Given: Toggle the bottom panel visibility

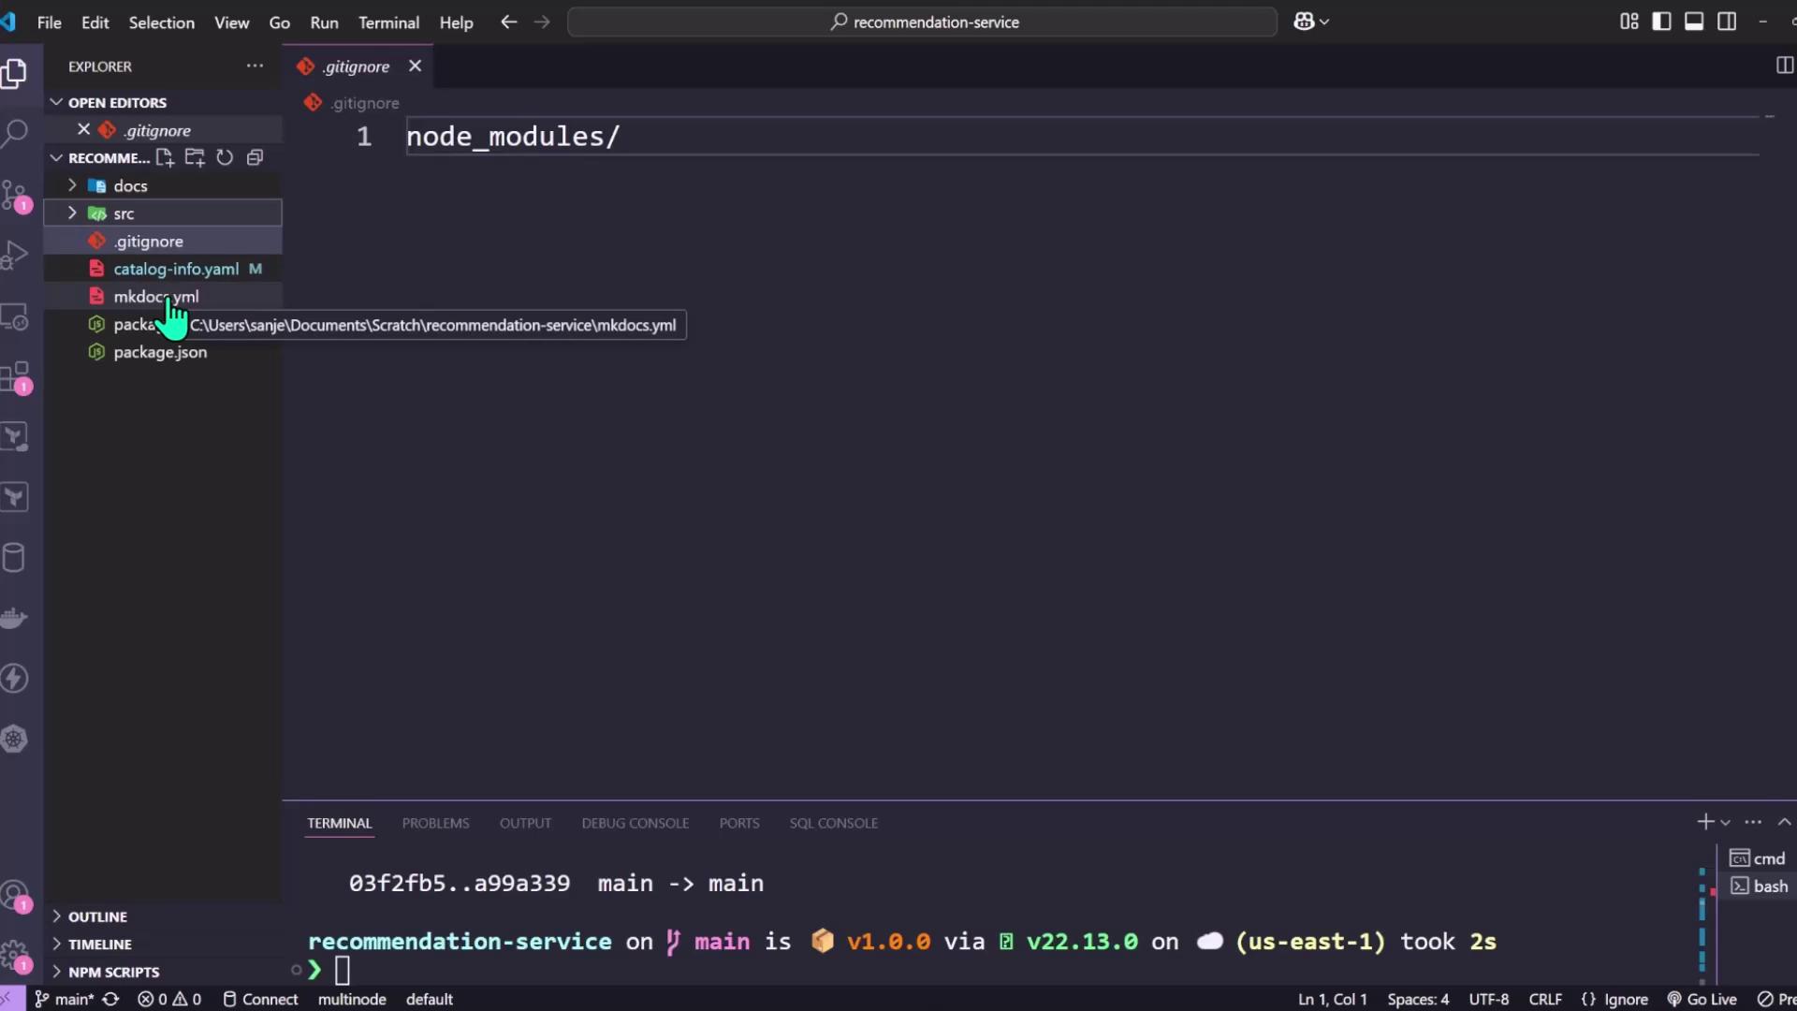Looking at the screenshot, I should 1694,22.
